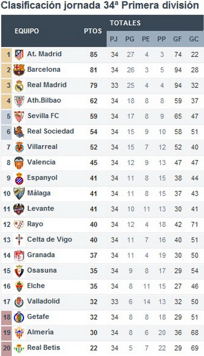The image size is (204, 356).
Task: Click the At. Madrid club crest
Action: (x=19, y=54)
